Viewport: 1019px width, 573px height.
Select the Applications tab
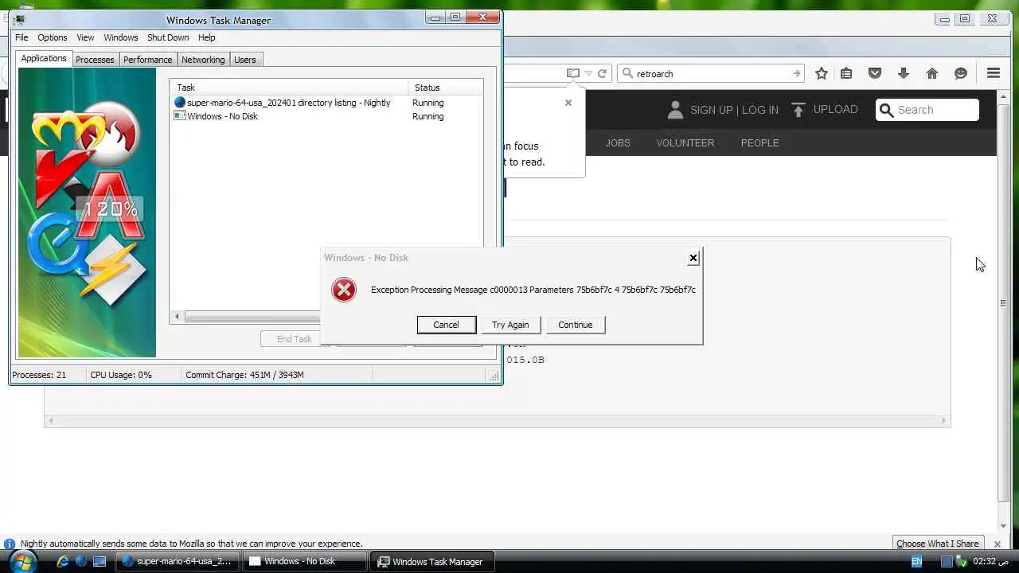click(44, 58)
